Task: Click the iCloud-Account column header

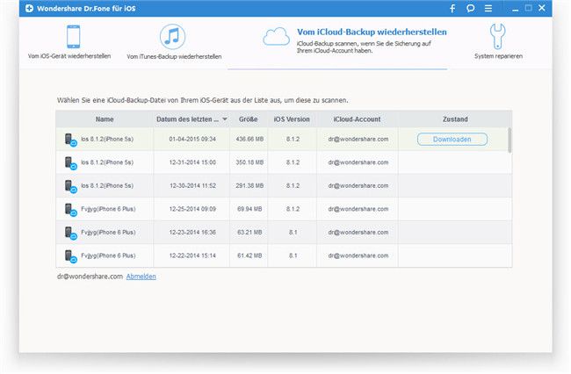Action: 357,119
